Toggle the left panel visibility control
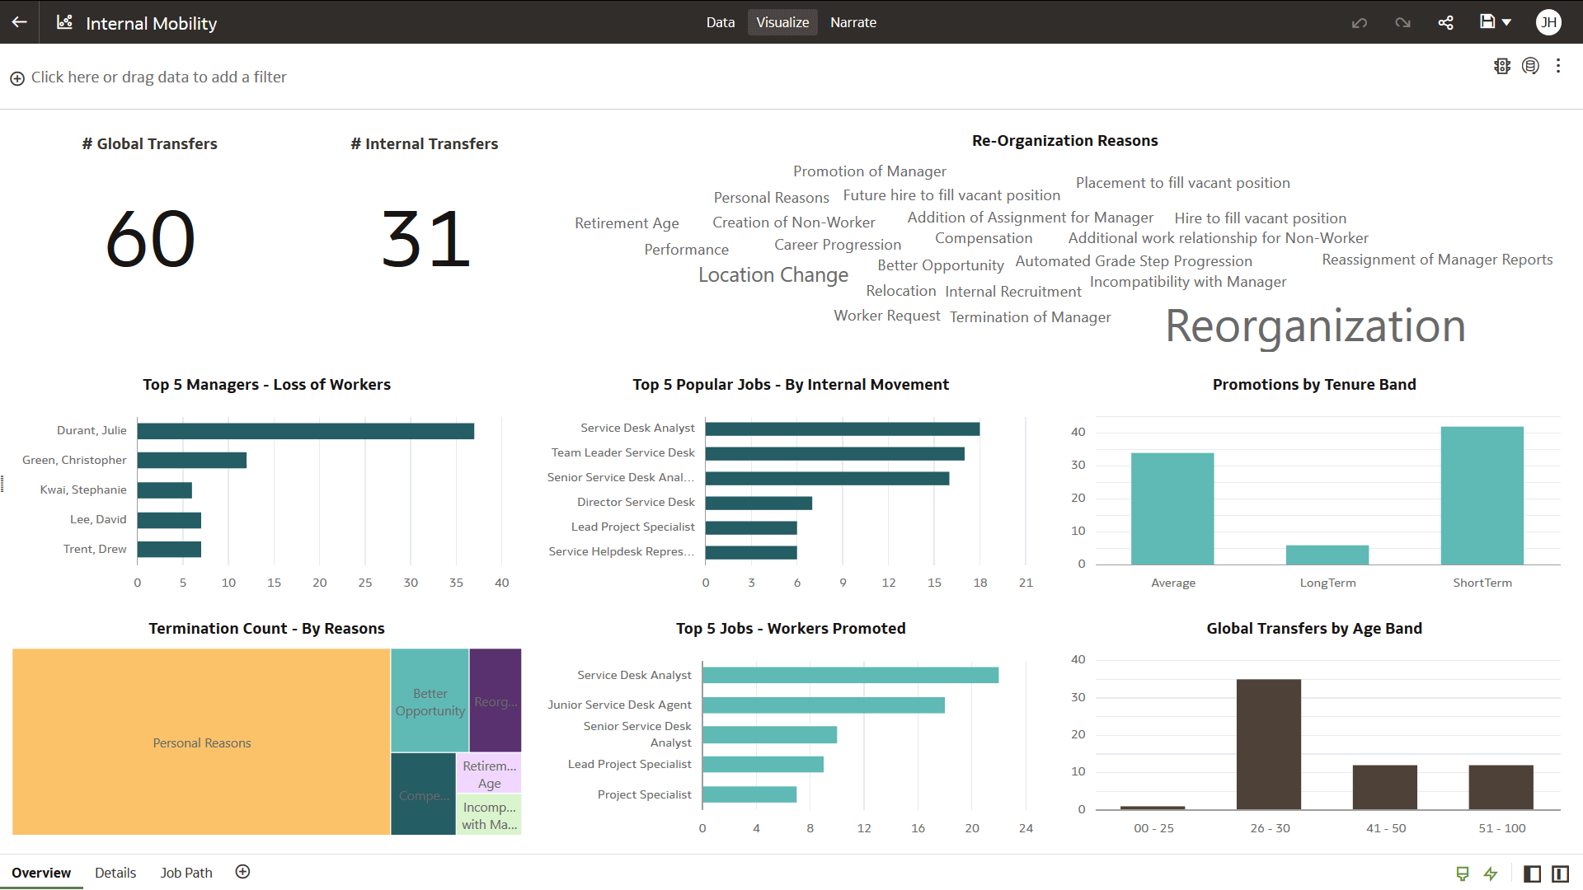 (x=1534, y=873)
